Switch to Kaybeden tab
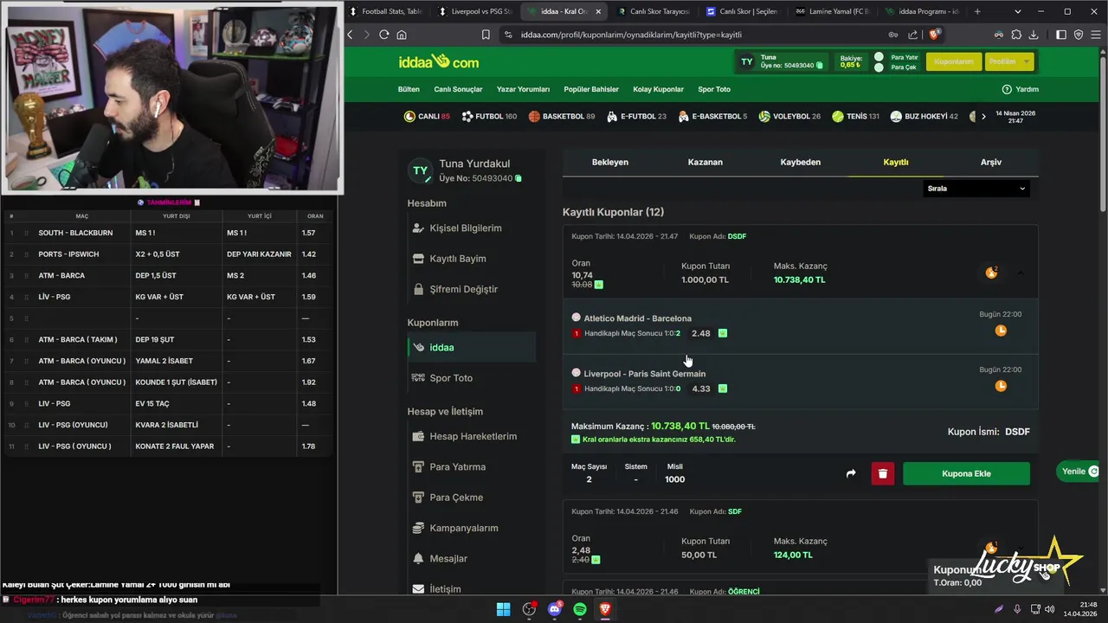Image resolution: width=1108 pixels, height=623 pixels. 801,162
